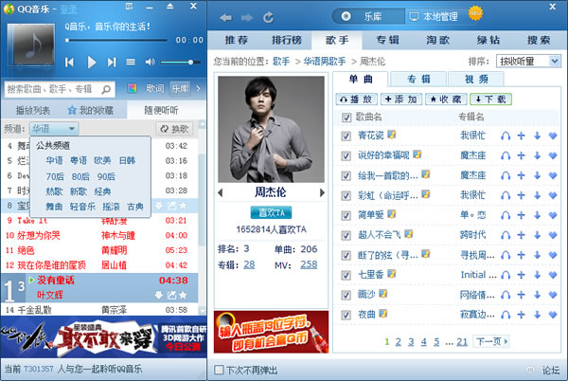Screen dimensions: 568x381
Task: Toggle the select-all checkbox beside 歌曲名 header
Action: click(346, 117)
